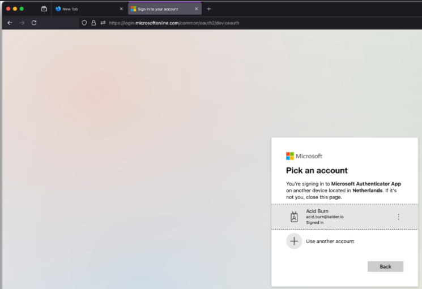Open a new tab with plus button
Viewport: 422px width, 289px height.
pyautogui.click(x=209, y=9)
